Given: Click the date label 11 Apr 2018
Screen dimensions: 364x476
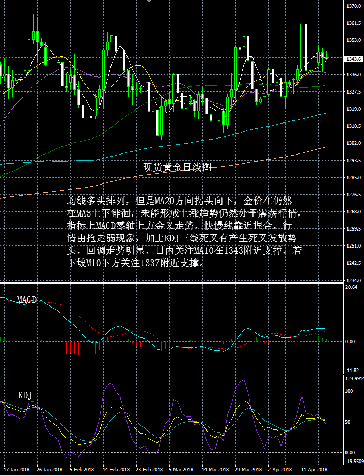Looking at the screenshot, I should click(314, 470).
